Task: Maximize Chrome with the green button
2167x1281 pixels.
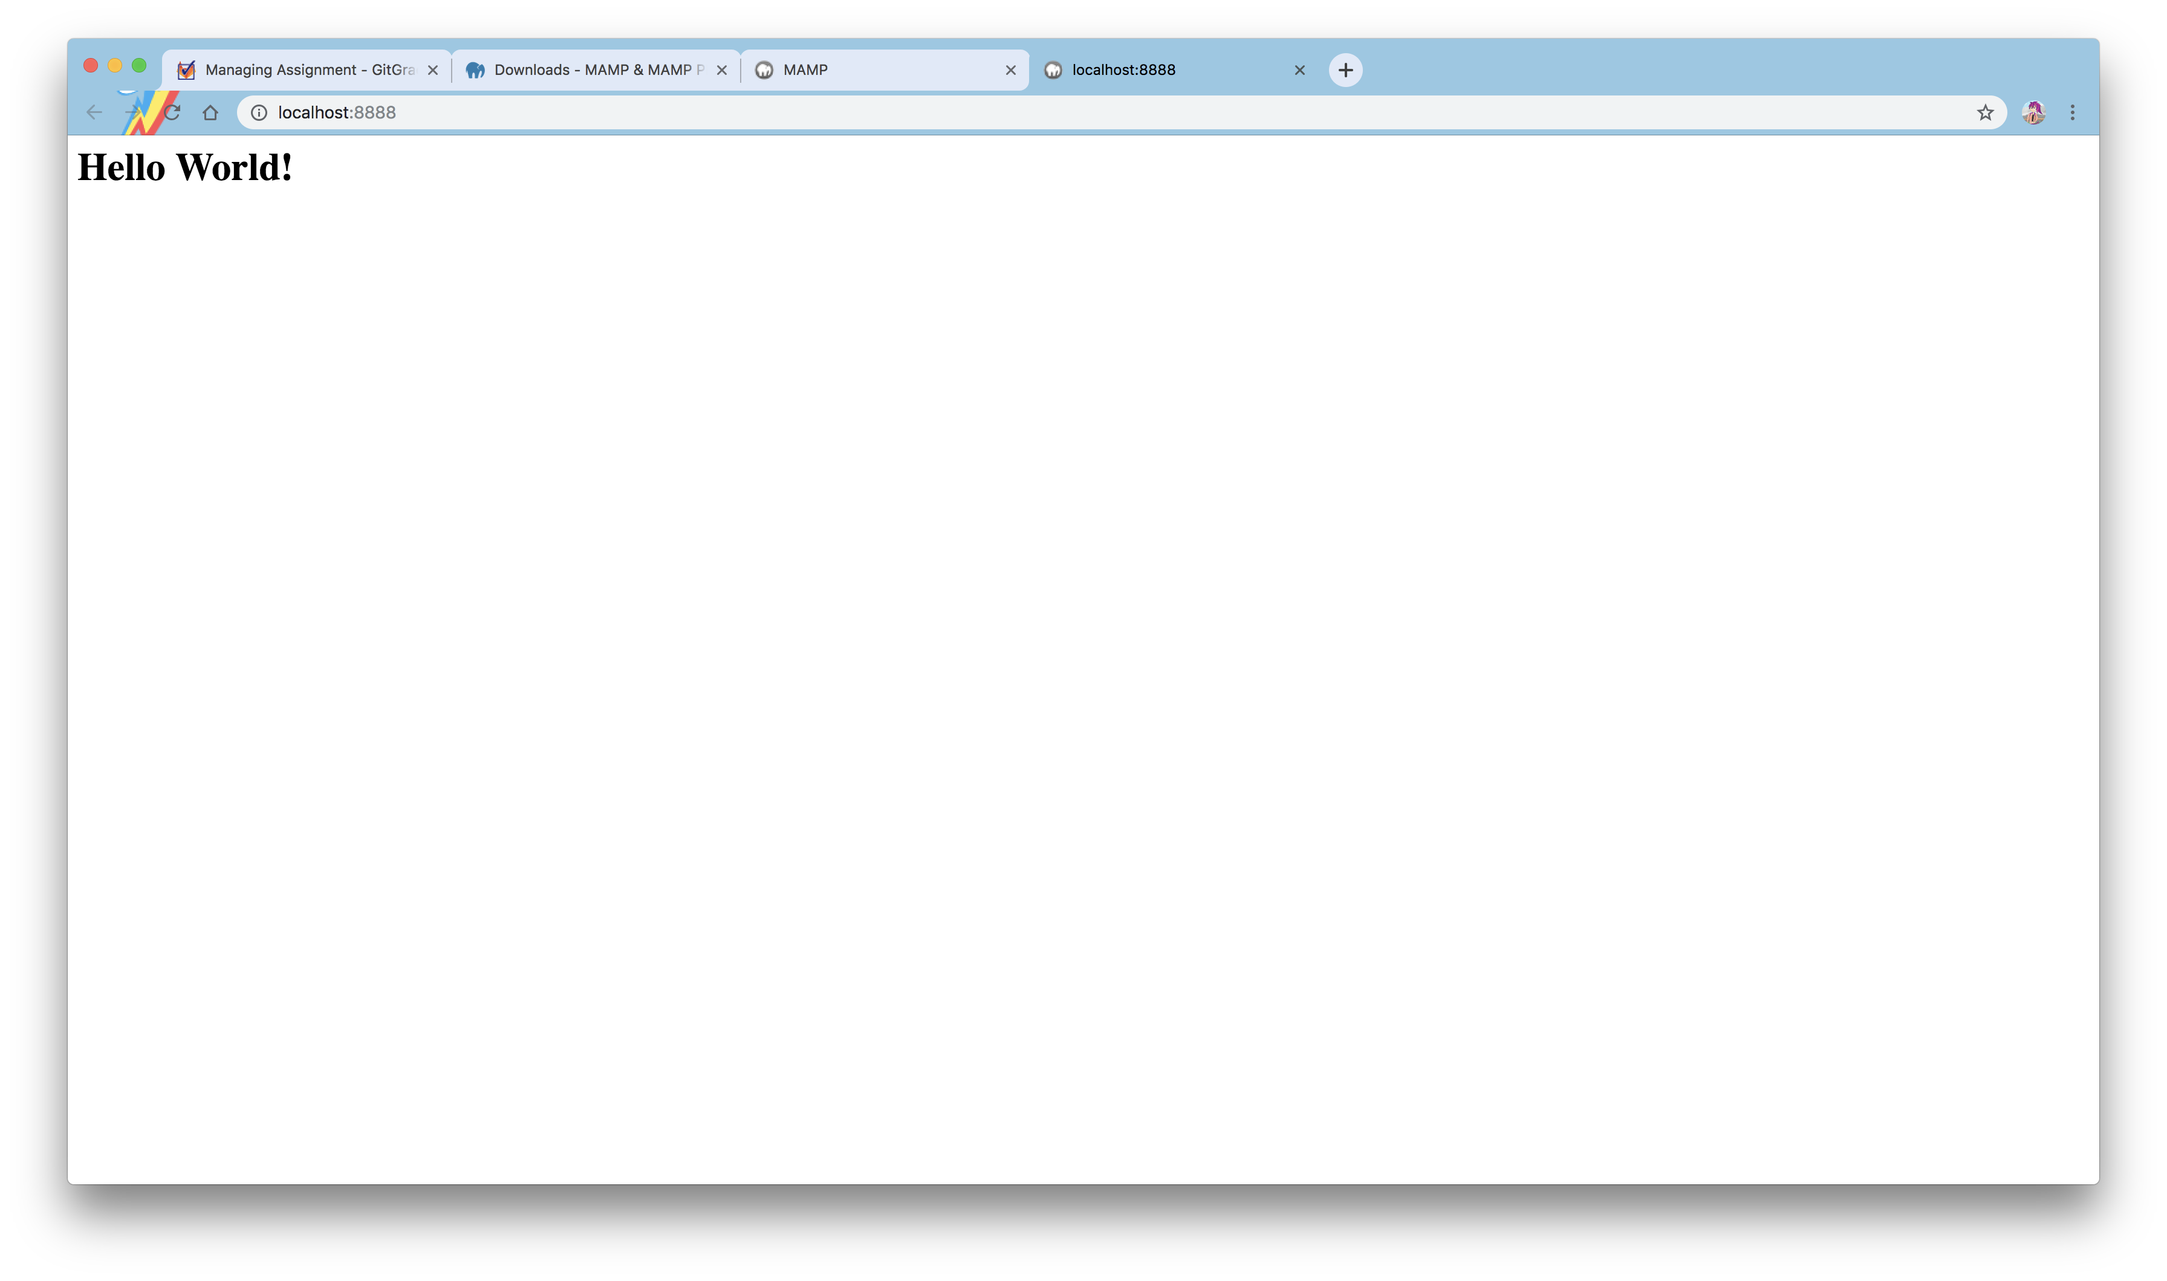Action: coord(139,66)
